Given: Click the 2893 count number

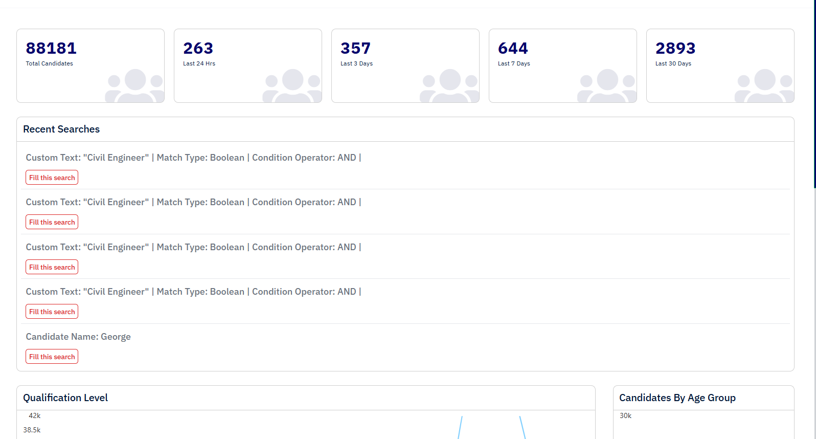Looking at the screenshot, I should (x=675, y=48).
